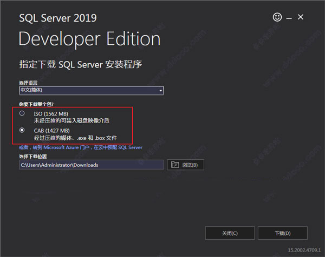
Task: Open the language dropdown showing 中文(简体)
Action: pos(92,91)
